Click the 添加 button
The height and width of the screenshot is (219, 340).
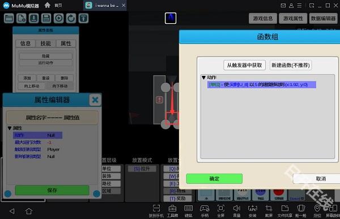point(27,78)
